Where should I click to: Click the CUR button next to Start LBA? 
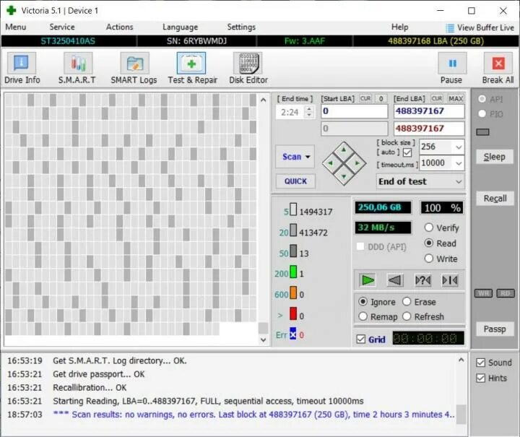point(365,98)
